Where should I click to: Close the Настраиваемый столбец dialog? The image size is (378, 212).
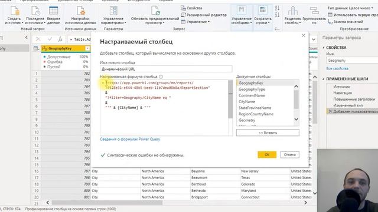[304, 35]
